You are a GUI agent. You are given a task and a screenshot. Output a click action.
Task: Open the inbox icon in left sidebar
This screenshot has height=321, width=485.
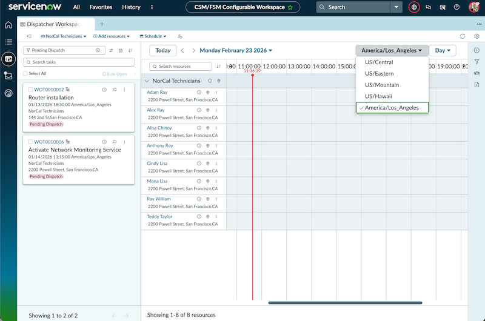[8, 76]
